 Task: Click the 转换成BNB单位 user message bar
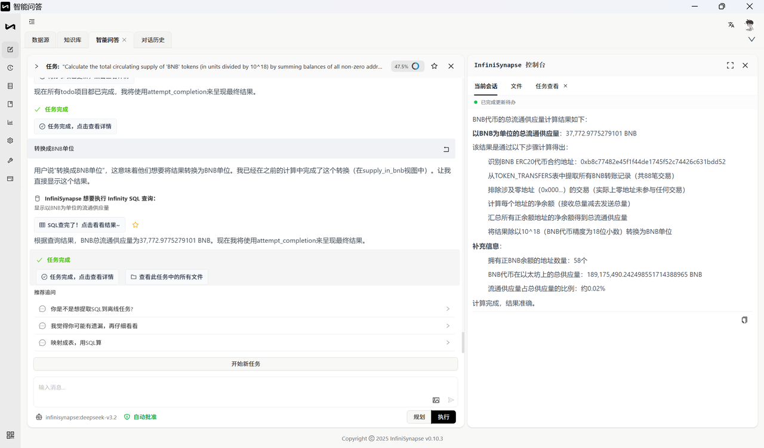click(x=241, y=149)
